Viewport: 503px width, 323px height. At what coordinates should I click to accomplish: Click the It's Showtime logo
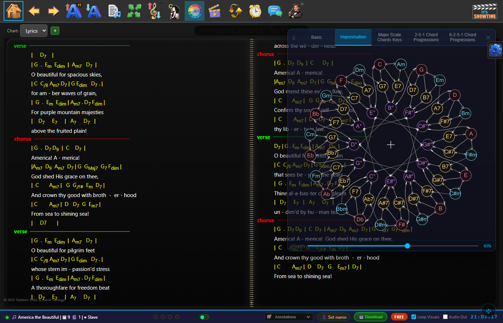coord(485,11)
